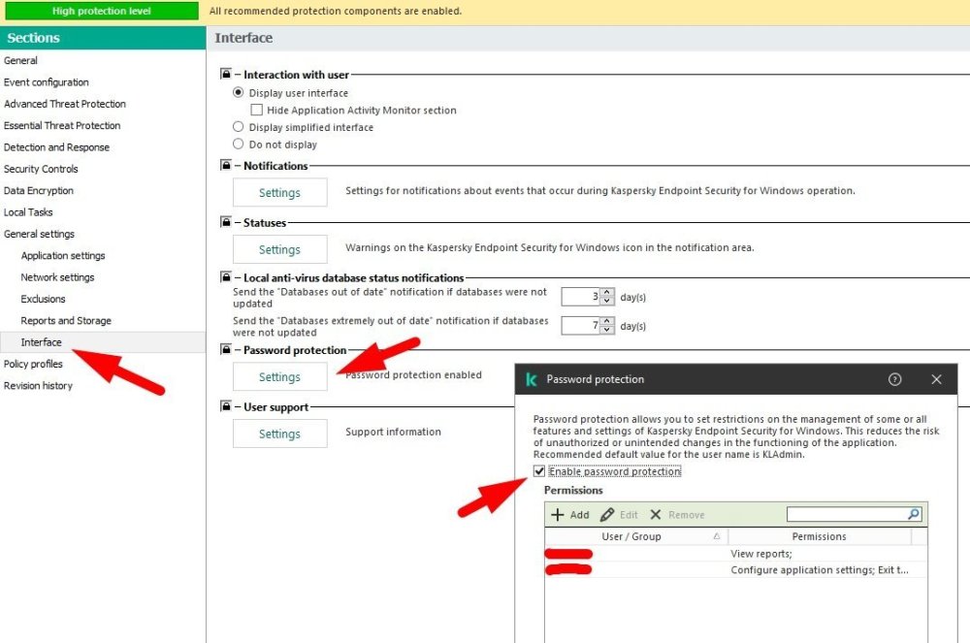Open User support Settings button
The width and height of the screenshot is (970, 643).
[x=279, y=434]
